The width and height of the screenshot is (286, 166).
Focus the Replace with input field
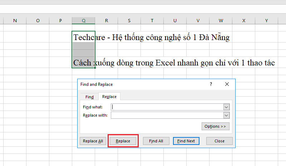coord(167,115)
